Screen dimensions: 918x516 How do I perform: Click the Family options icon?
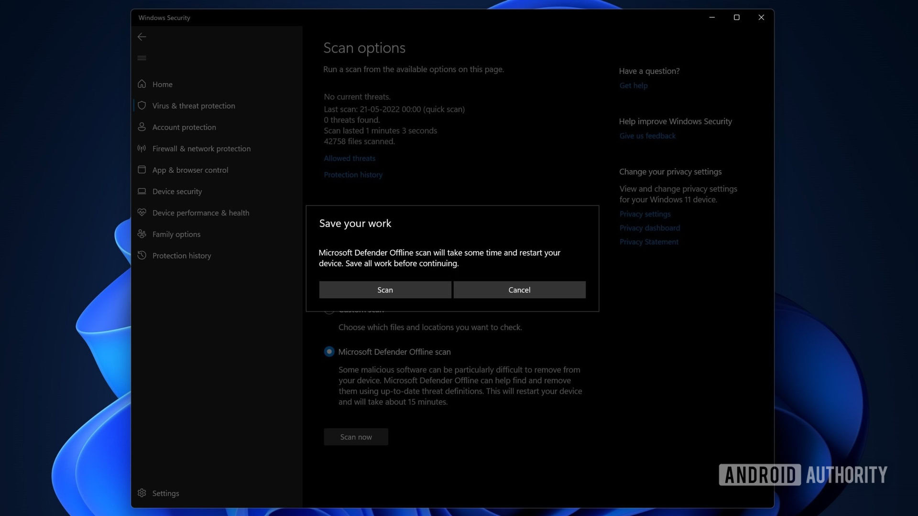point(142,234)
